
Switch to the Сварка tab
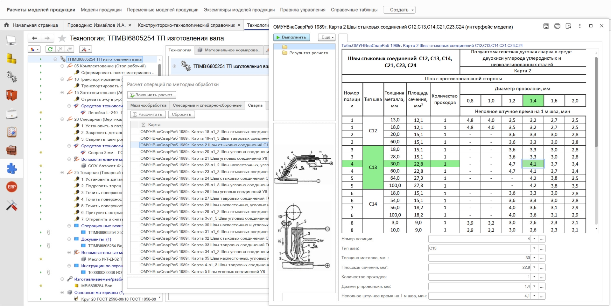pyautogui.click(x=255, y=105)
